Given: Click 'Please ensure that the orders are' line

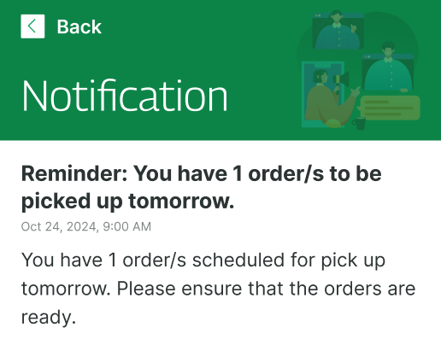Looking at the screenshot, I should [x=266, y=289].
